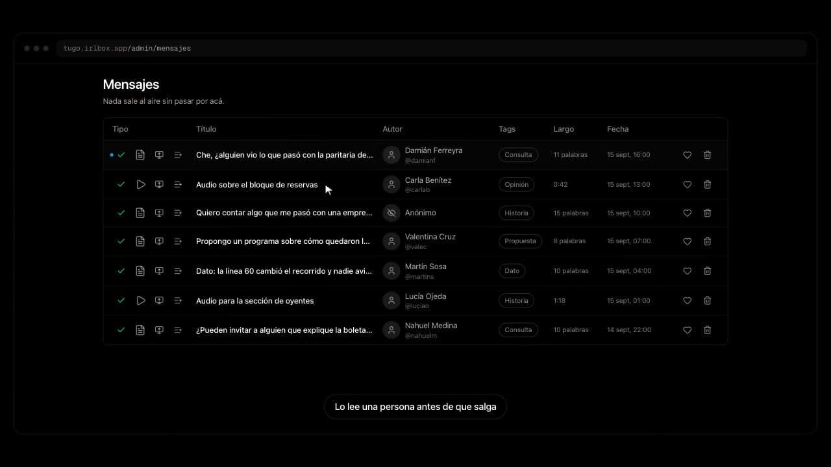Click Valentina Cruz's avatar
This screenshot has height=467, width=831.
pos(391,241)
